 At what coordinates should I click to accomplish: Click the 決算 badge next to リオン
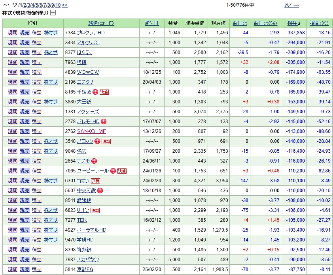(95, 210)
